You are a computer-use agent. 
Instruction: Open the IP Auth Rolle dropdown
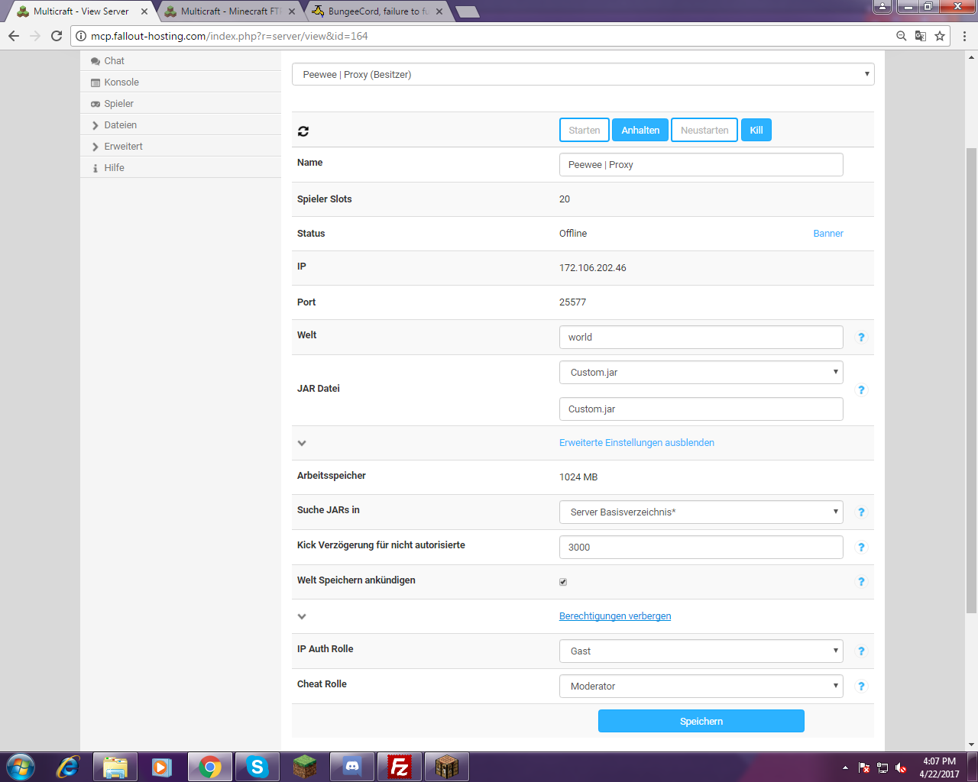(701, 651)
